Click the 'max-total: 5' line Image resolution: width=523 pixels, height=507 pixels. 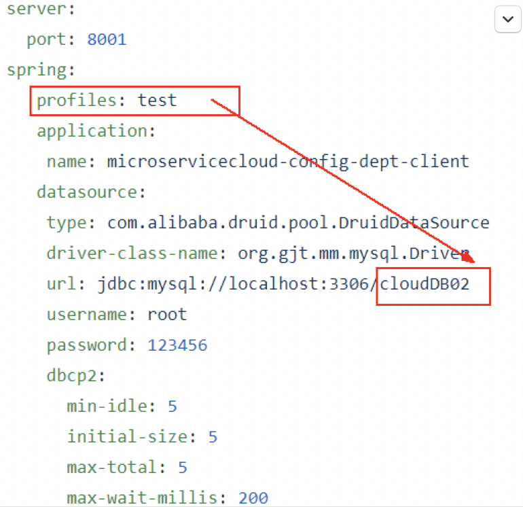(127, 468)
